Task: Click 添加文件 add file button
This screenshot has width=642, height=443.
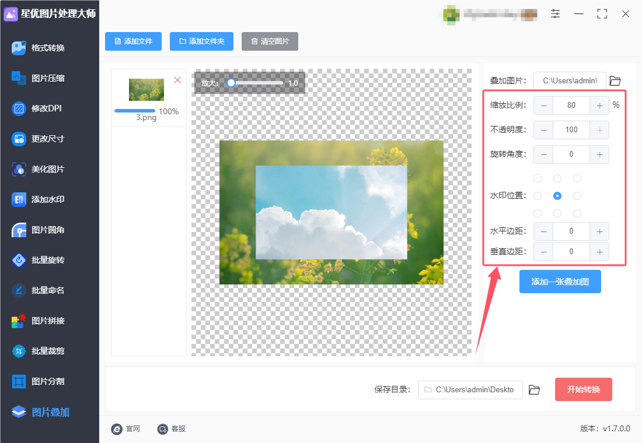Action: point(133,41)
